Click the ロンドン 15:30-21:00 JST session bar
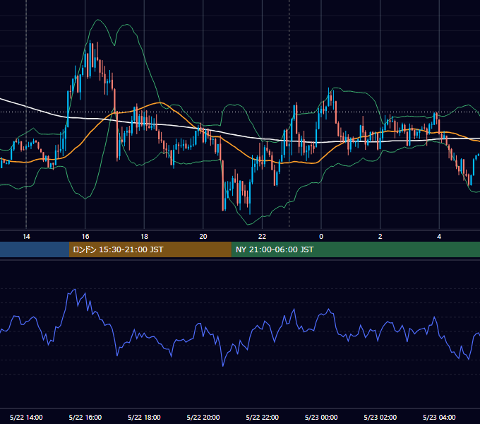Image resolution: width=480 pixels, height=424 pixels. click(x=150, y=249)
